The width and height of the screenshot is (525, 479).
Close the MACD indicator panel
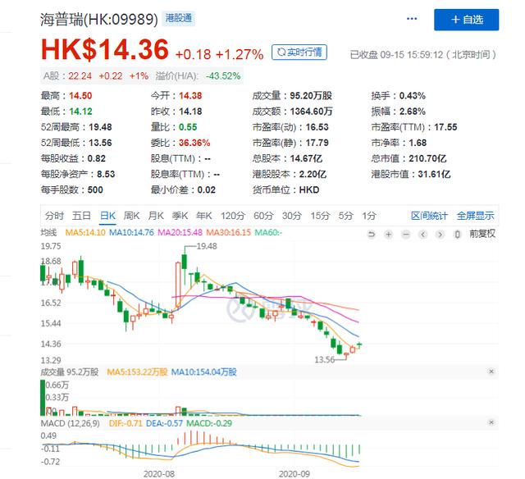[x=491, y=422]
